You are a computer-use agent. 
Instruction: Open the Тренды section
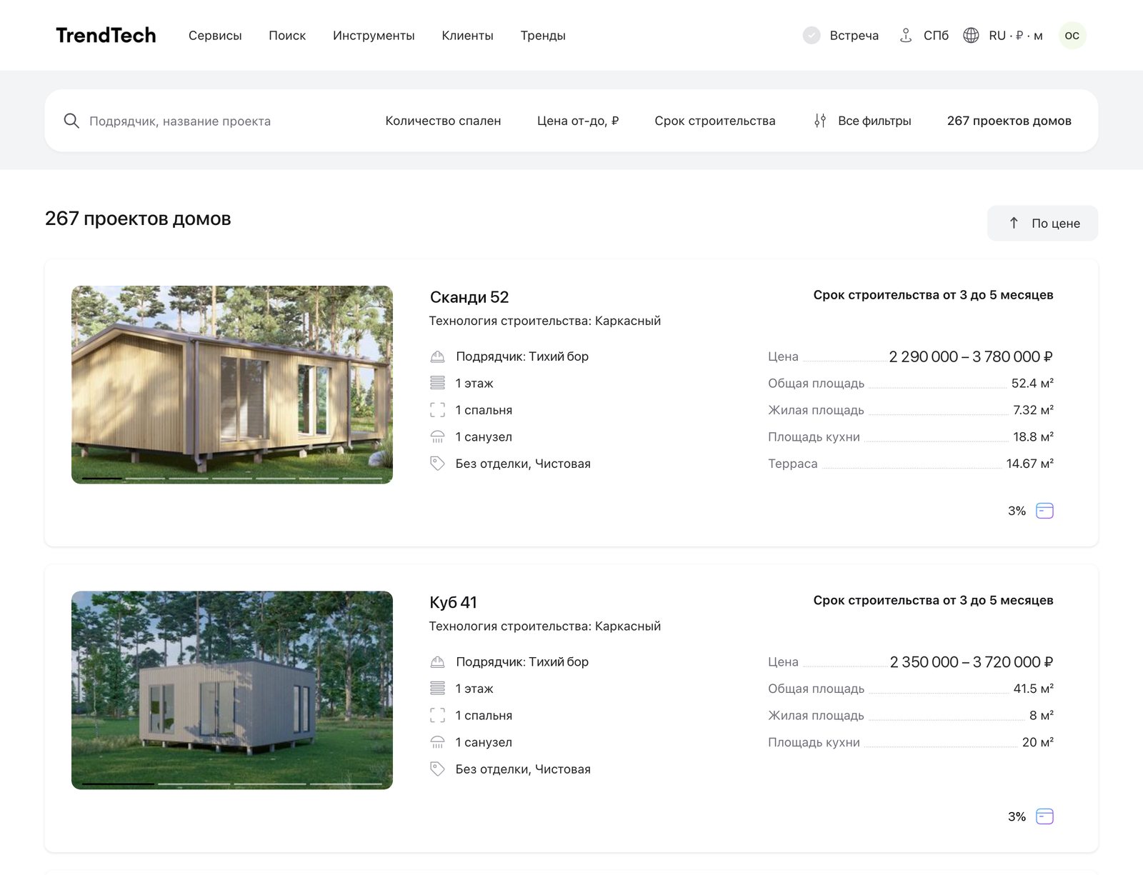(543, 36)
